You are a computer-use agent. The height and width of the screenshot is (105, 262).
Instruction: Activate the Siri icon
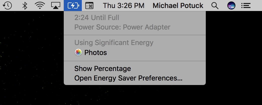coord(231,5)
